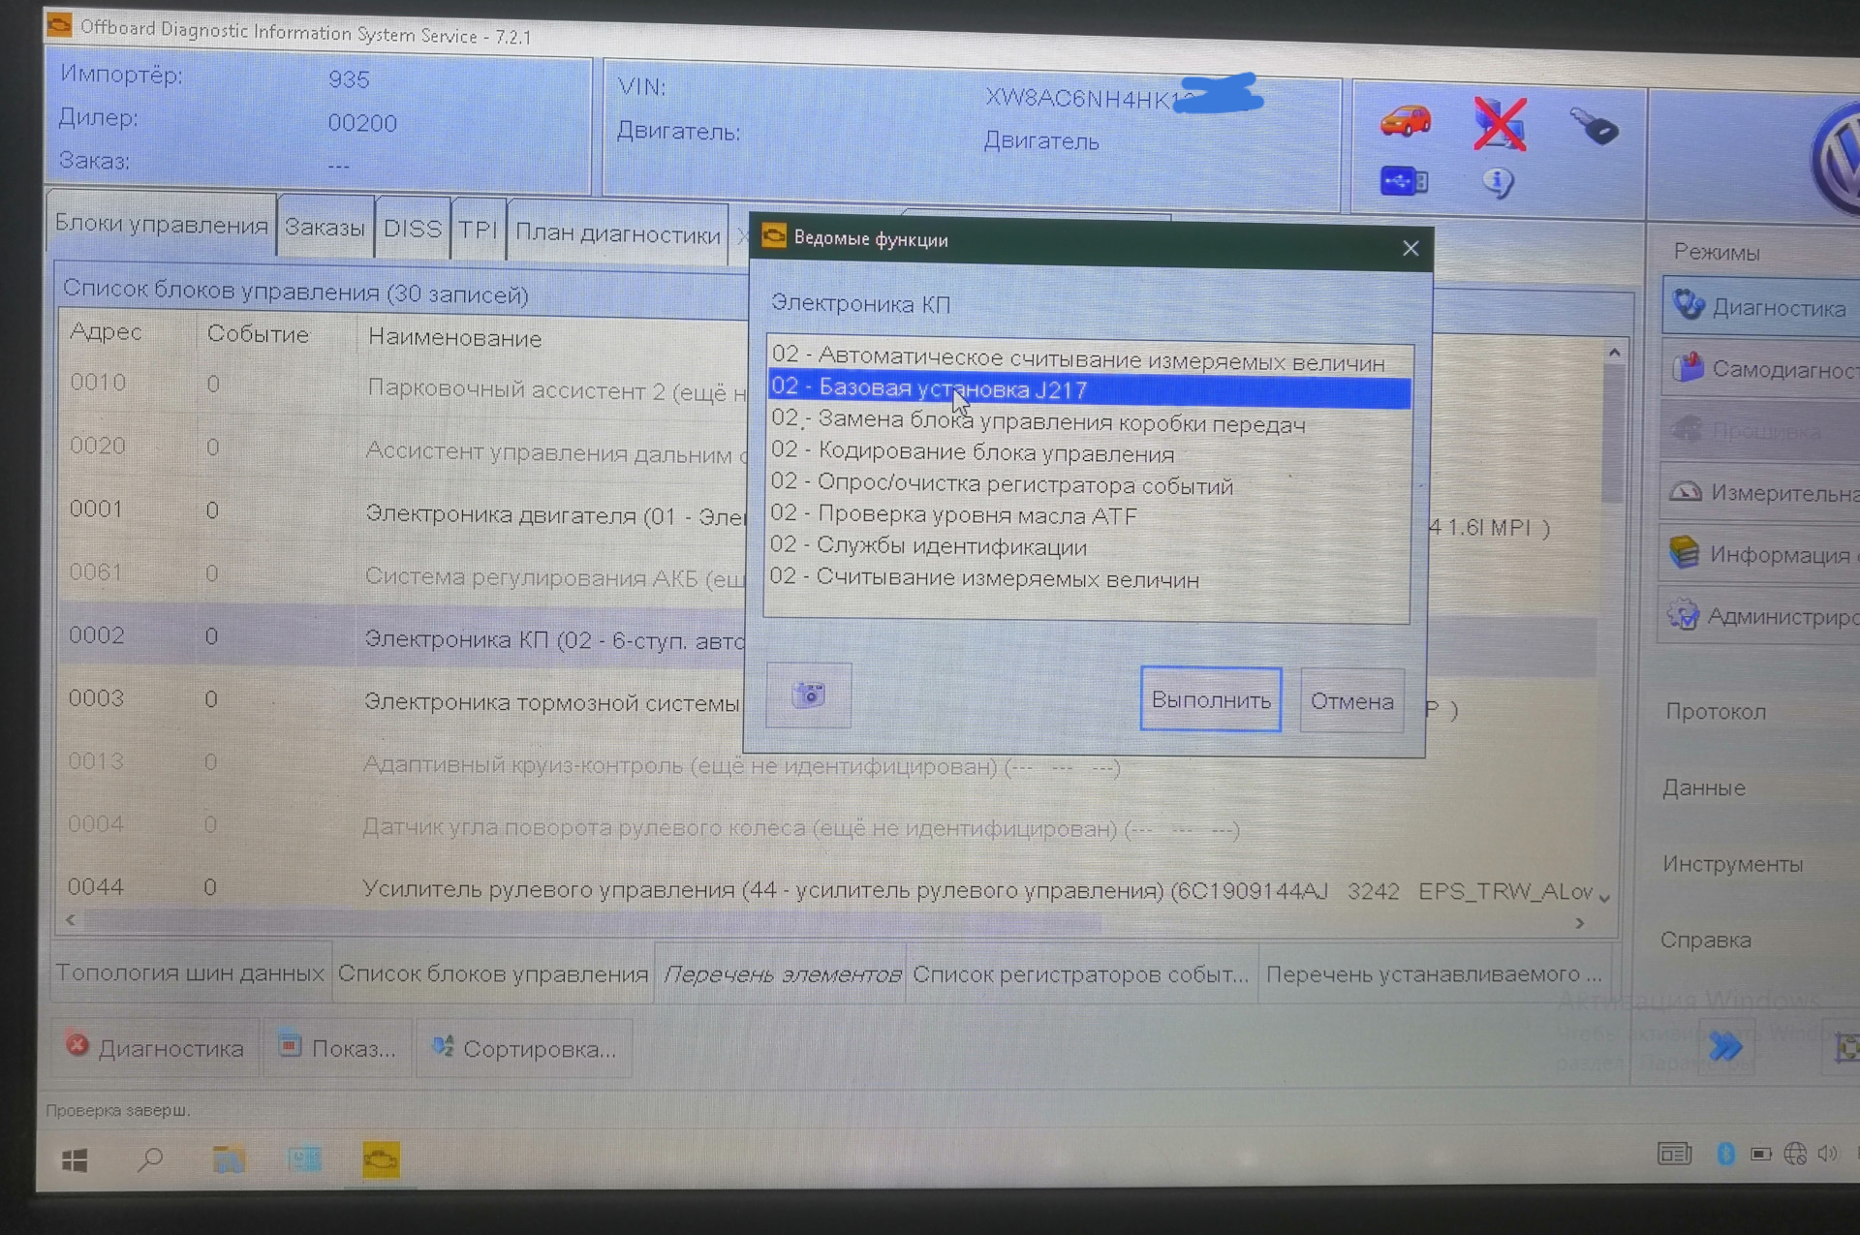Screen dimensions: 1860x1235
Task: Open ODIS app from Windows taskbar
Action: point(381,1159)
